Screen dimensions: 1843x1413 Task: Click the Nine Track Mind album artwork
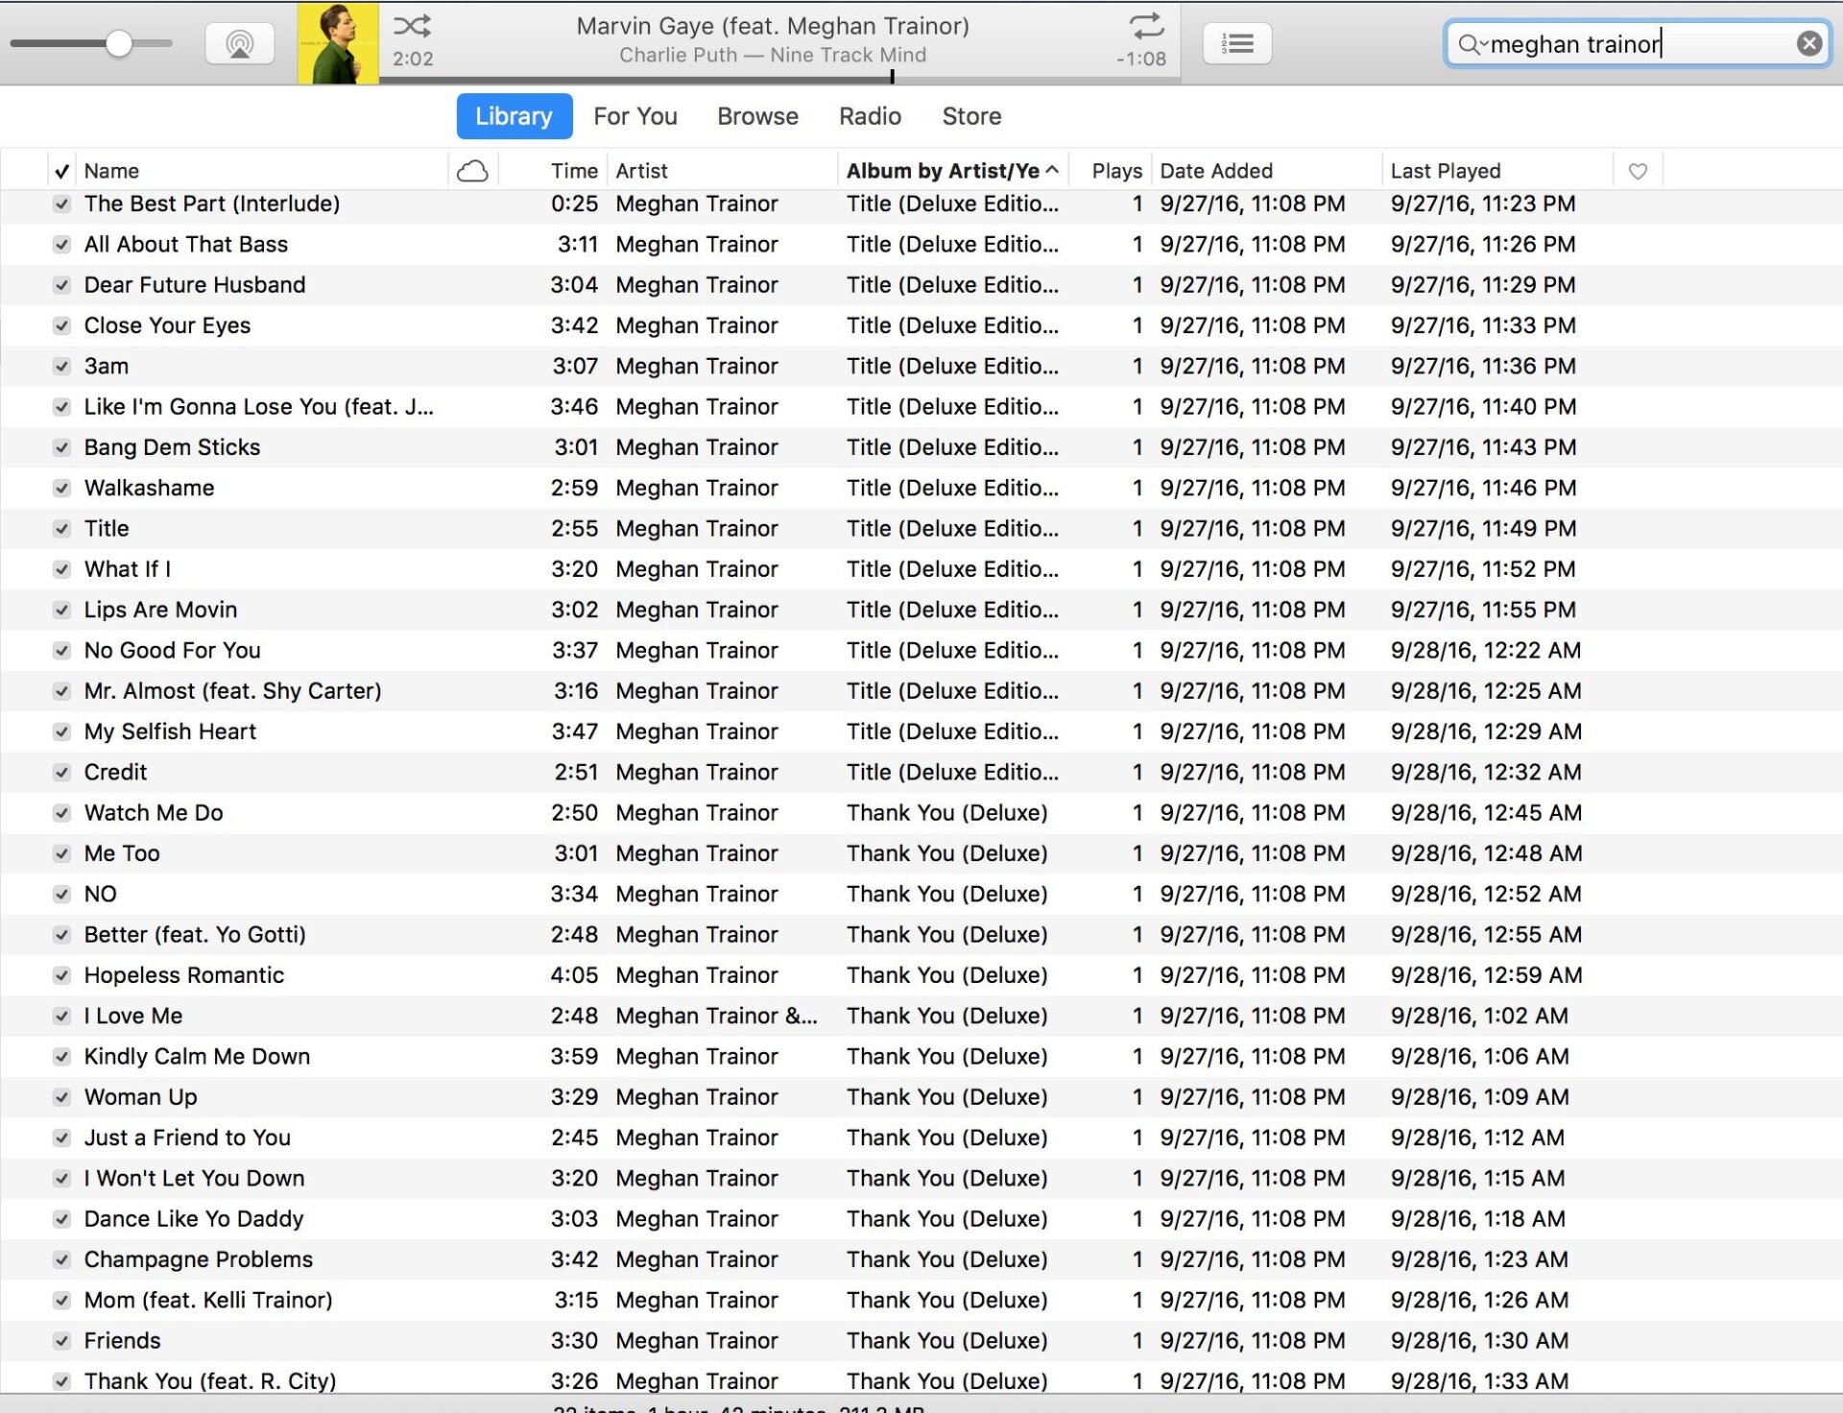point(338,43)
